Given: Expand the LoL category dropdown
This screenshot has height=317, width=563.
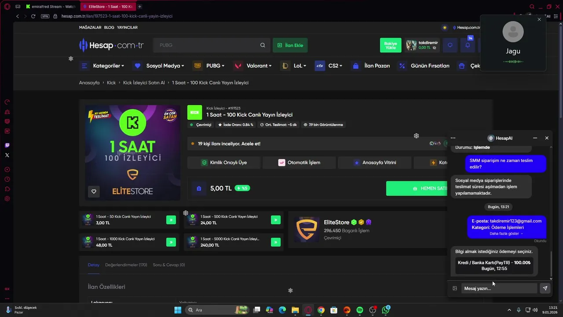Looking at the screenshot, I should (294, 66).
